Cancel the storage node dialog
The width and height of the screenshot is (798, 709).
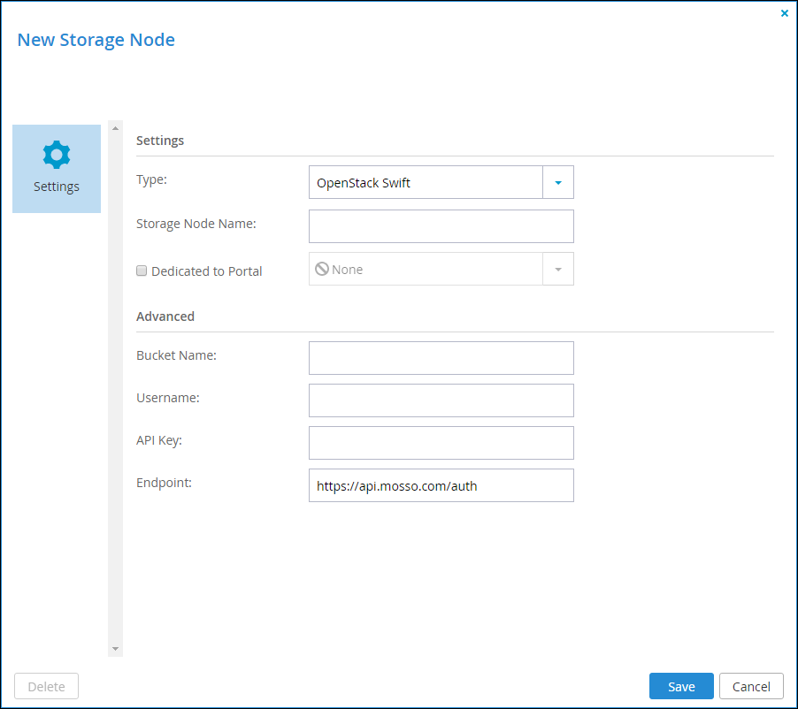click(x=751, y=686)
